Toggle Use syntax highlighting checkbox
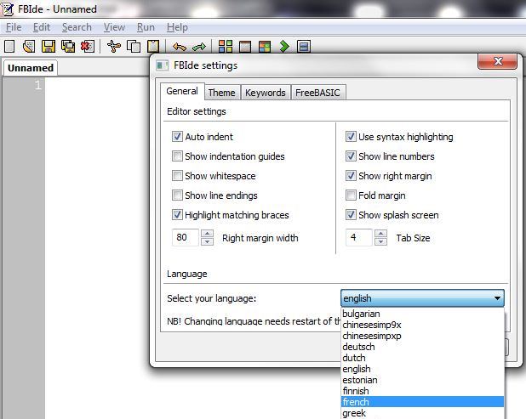The image size is (526, 419). tap(351, 136)
